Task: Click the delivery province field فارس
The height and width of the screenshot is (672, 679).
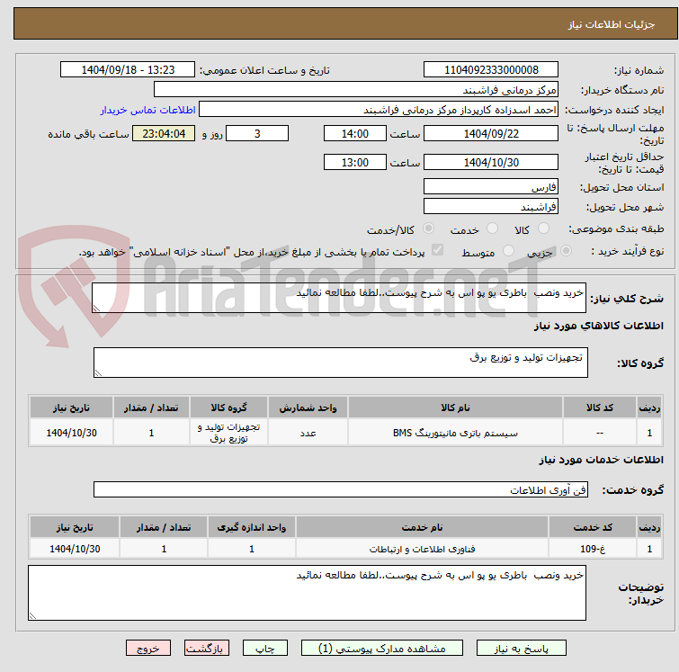Action: tap(491, 187)
